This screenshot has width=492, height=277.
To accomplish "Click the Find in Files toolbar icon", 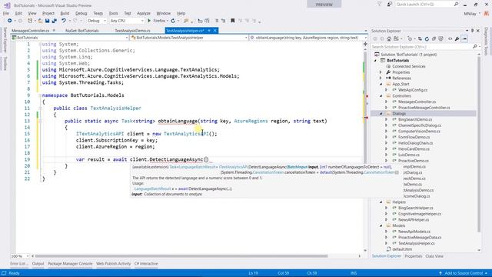I will (x=186, y=21).
